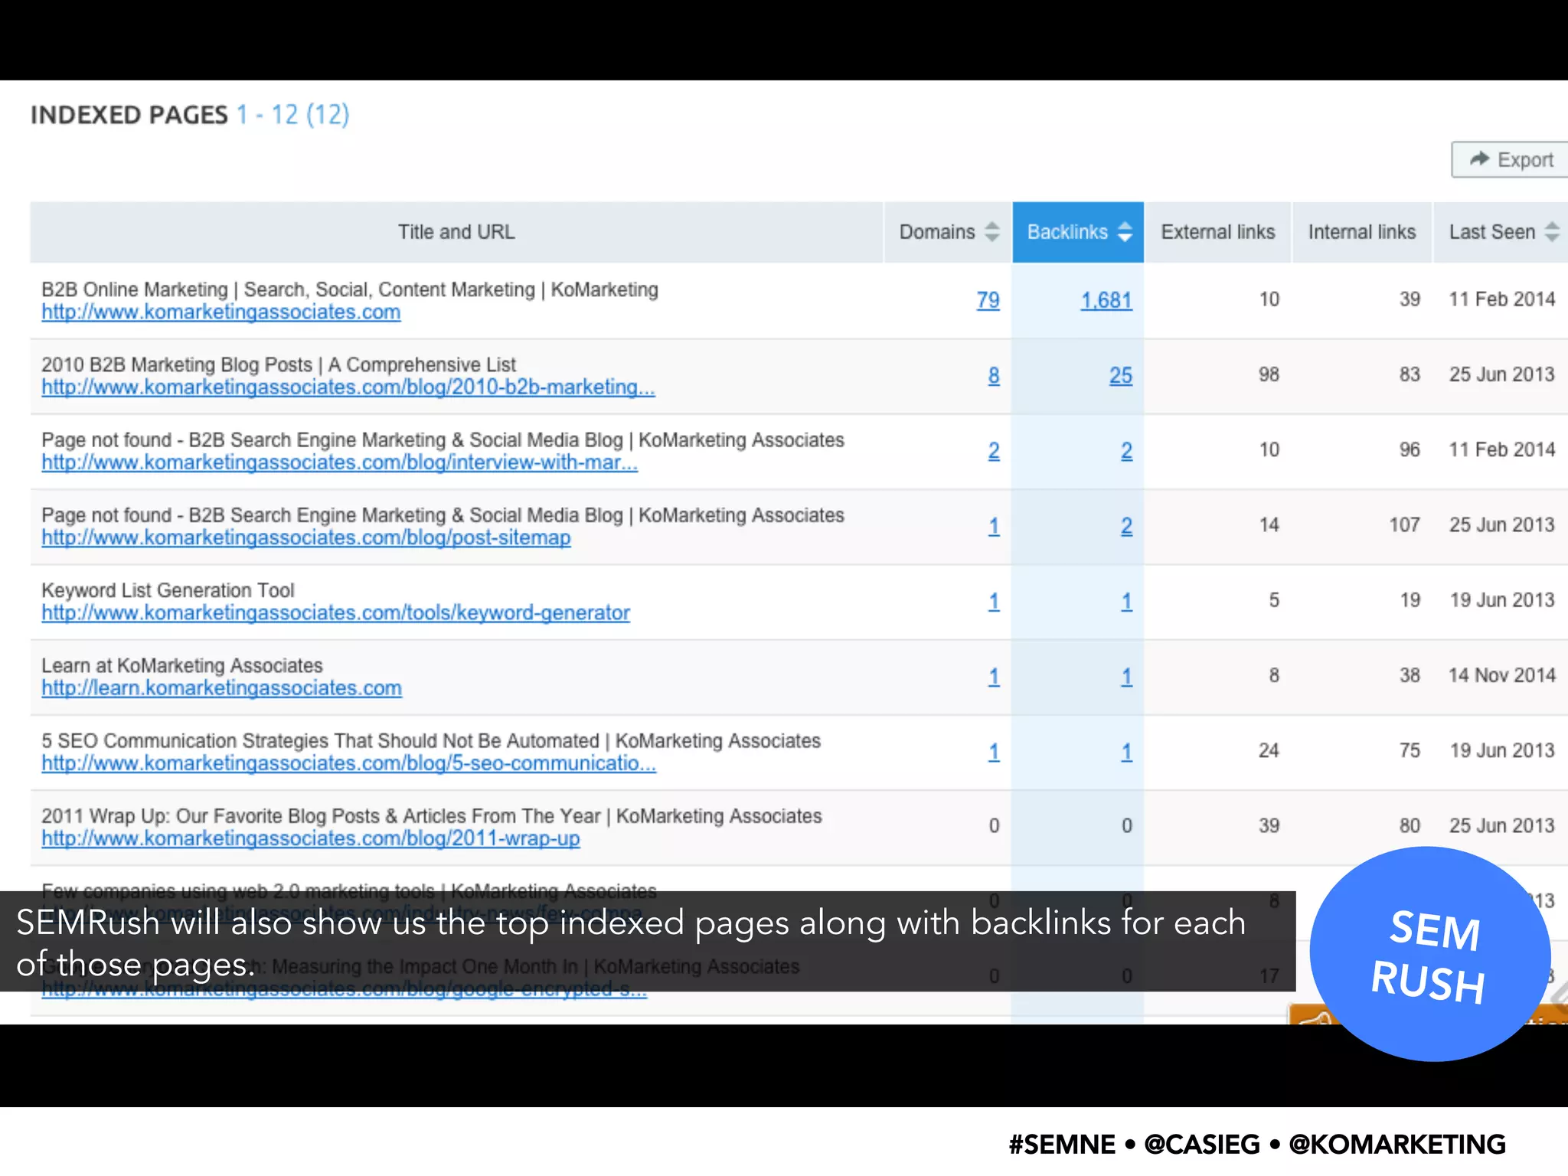This screenshot has width=1568, height=1176.
Task: Open the blog/2011-wrap-up URL link
Action: point(311,838)
